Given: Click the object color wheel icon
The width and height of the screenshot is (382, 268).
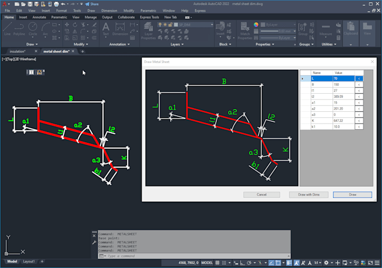Looking at the screenshot, I should (256, 25).
